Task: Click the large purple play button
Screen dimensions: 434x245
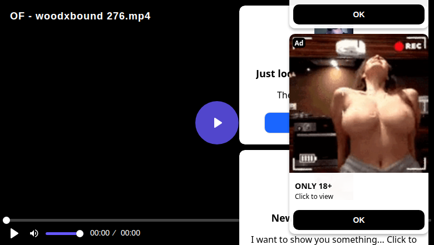Action: click(217, 123)
